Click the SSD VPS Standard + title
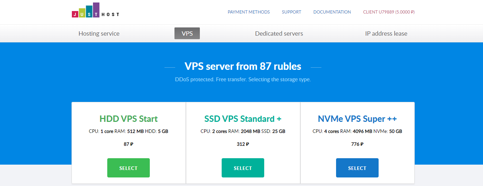The width and height of the screenshot is (483, 186). (243, 119)
